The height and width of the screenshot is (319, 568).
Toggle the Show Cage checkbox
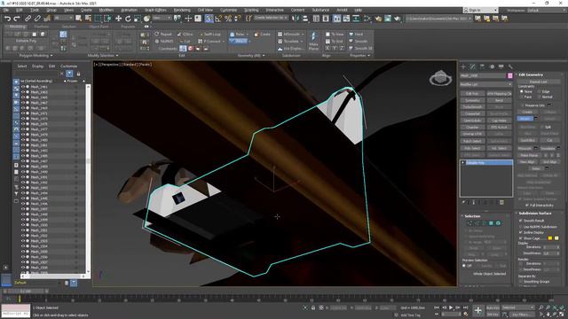click(521, 238)
